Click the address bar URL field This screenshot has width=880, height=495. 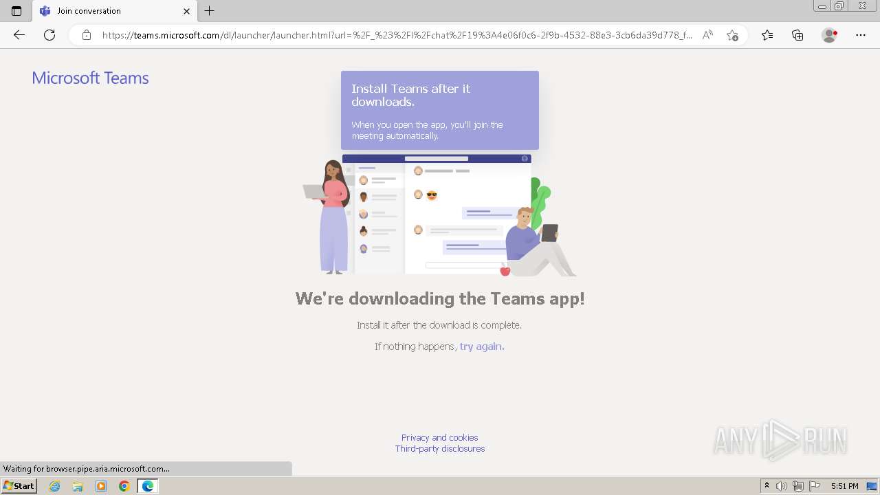[x=397, y=35]
